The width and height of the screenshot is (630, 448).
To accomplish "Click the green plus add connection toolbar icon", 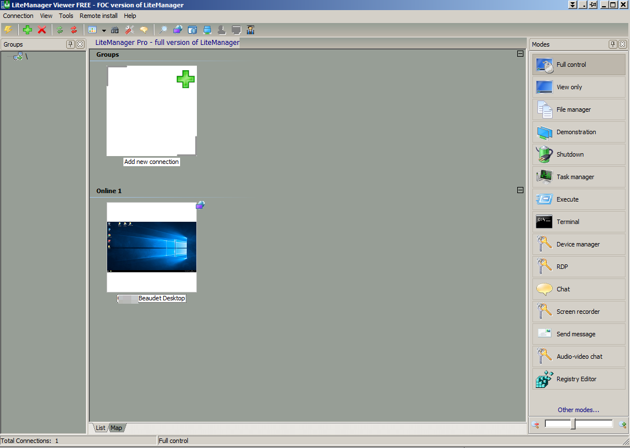I will (x=27, y=30).
